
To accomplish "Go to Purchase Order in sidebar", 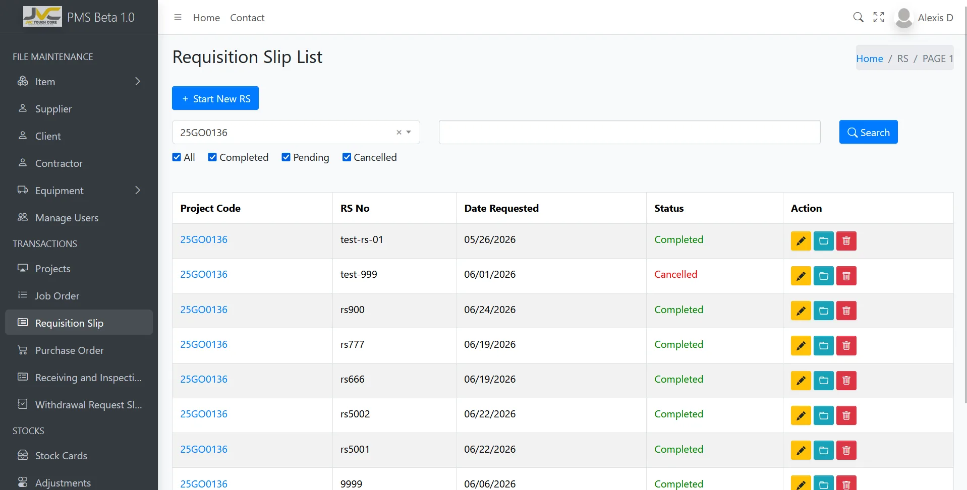I will 79,350.
